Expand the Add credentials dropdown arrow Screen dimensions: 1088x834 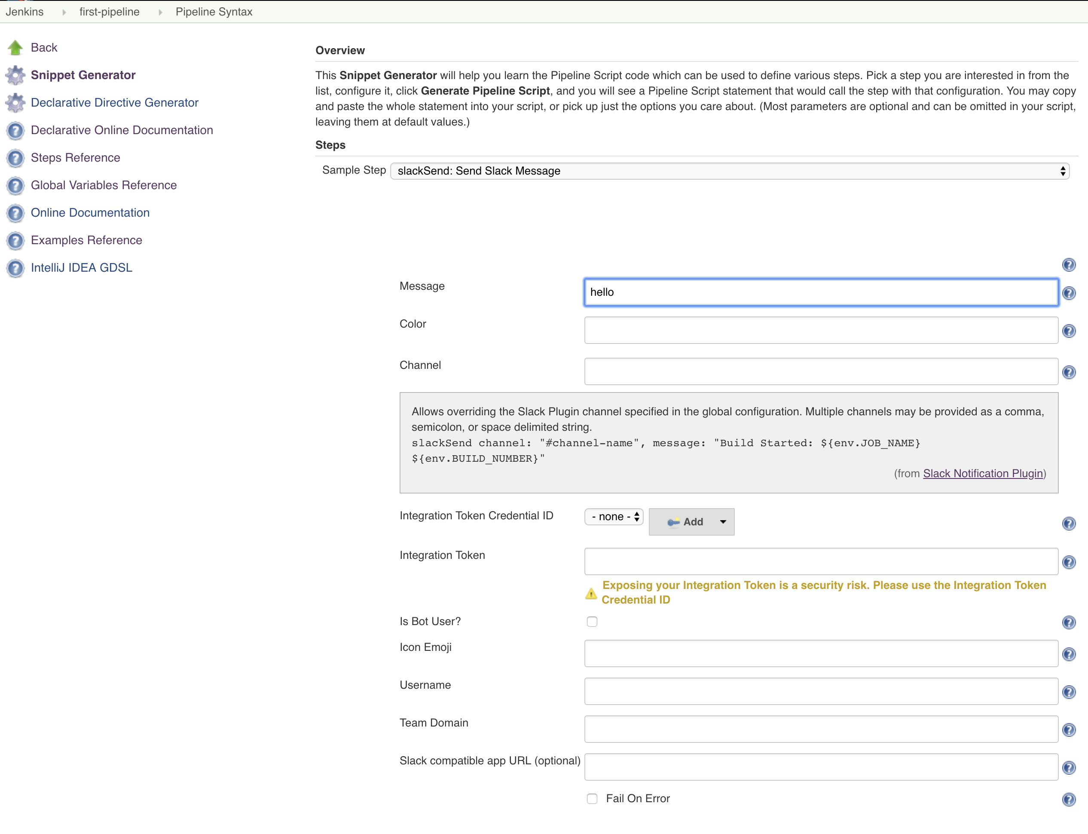click(723, 522)
